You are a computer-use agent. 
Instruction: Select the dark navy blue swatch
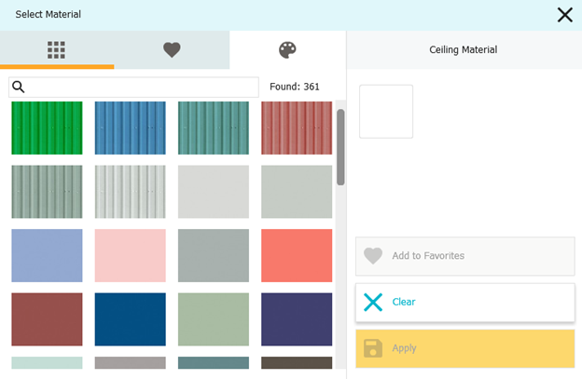point(131,319)
